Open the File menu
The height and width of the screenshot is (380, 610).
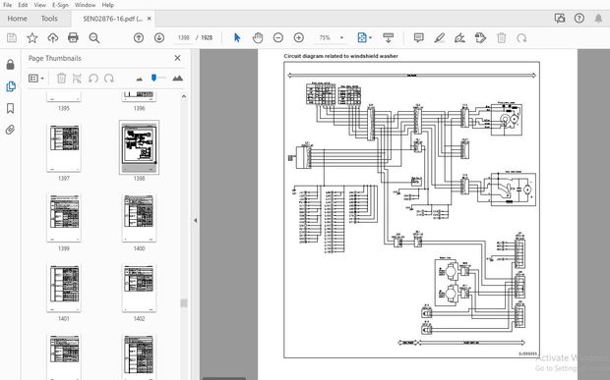tap(8, 5)
